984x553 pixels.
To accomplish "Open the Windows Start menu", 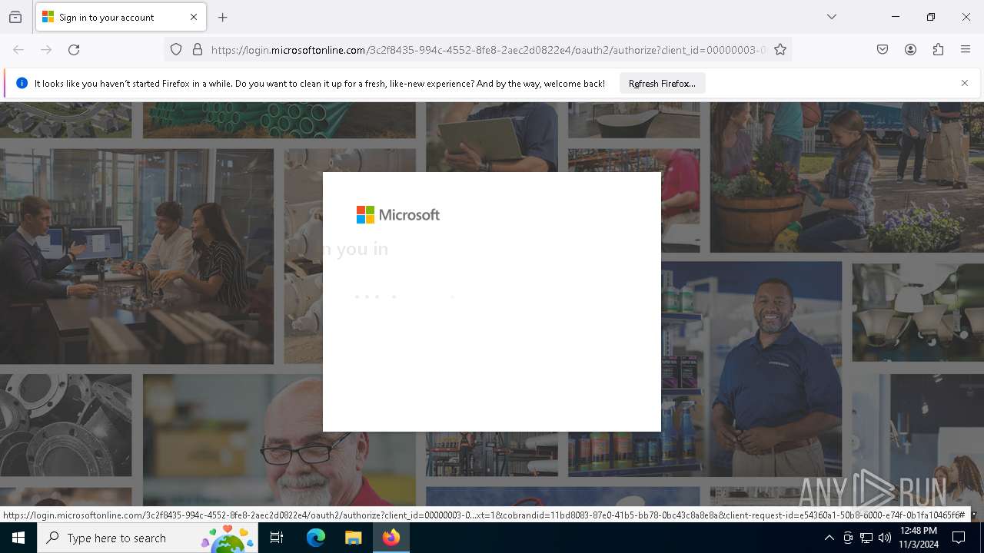I will tap(18, 538).
